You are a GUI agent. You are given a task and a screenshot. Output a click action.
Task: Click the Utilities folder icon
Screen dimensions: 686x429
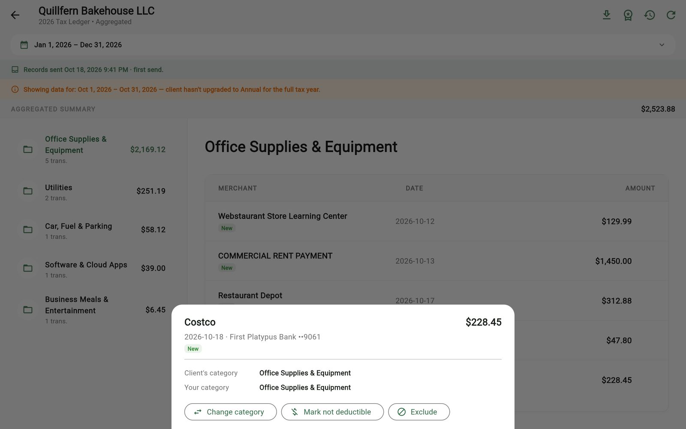28,191
